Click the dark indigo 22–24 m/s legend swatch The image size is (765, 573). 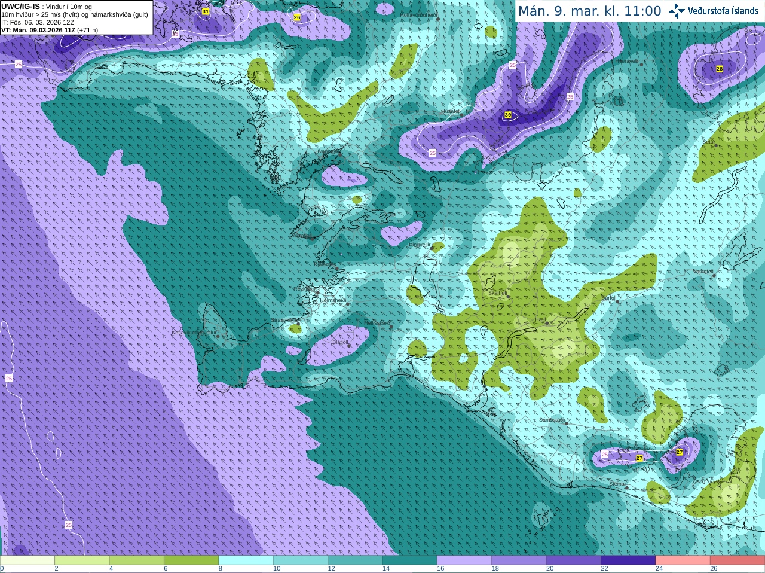click(x=628, y=560)
